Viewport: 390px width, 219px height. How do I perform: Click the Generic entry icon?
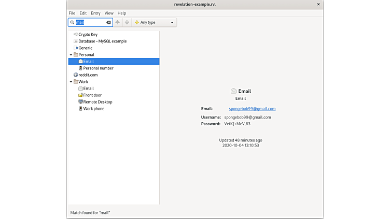(x=76, y=48)
